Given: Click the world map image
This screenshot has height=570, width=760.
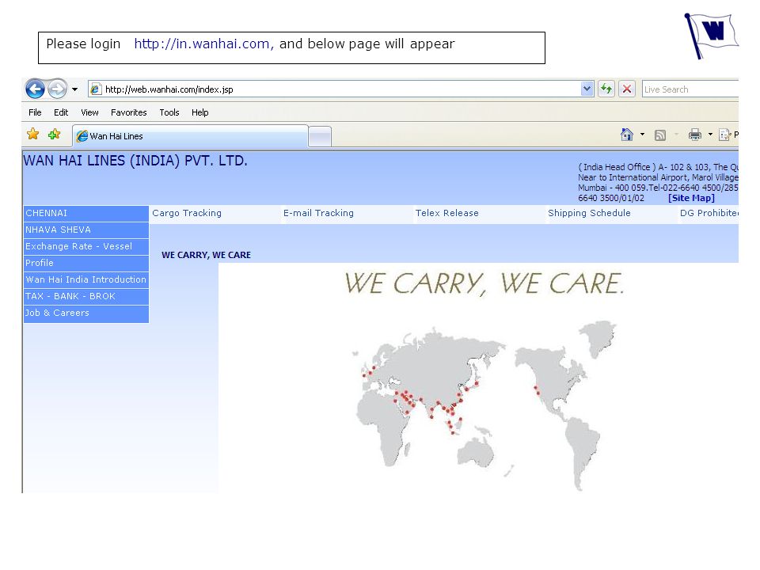Looking at the screenshot, I should click(484, 405).
